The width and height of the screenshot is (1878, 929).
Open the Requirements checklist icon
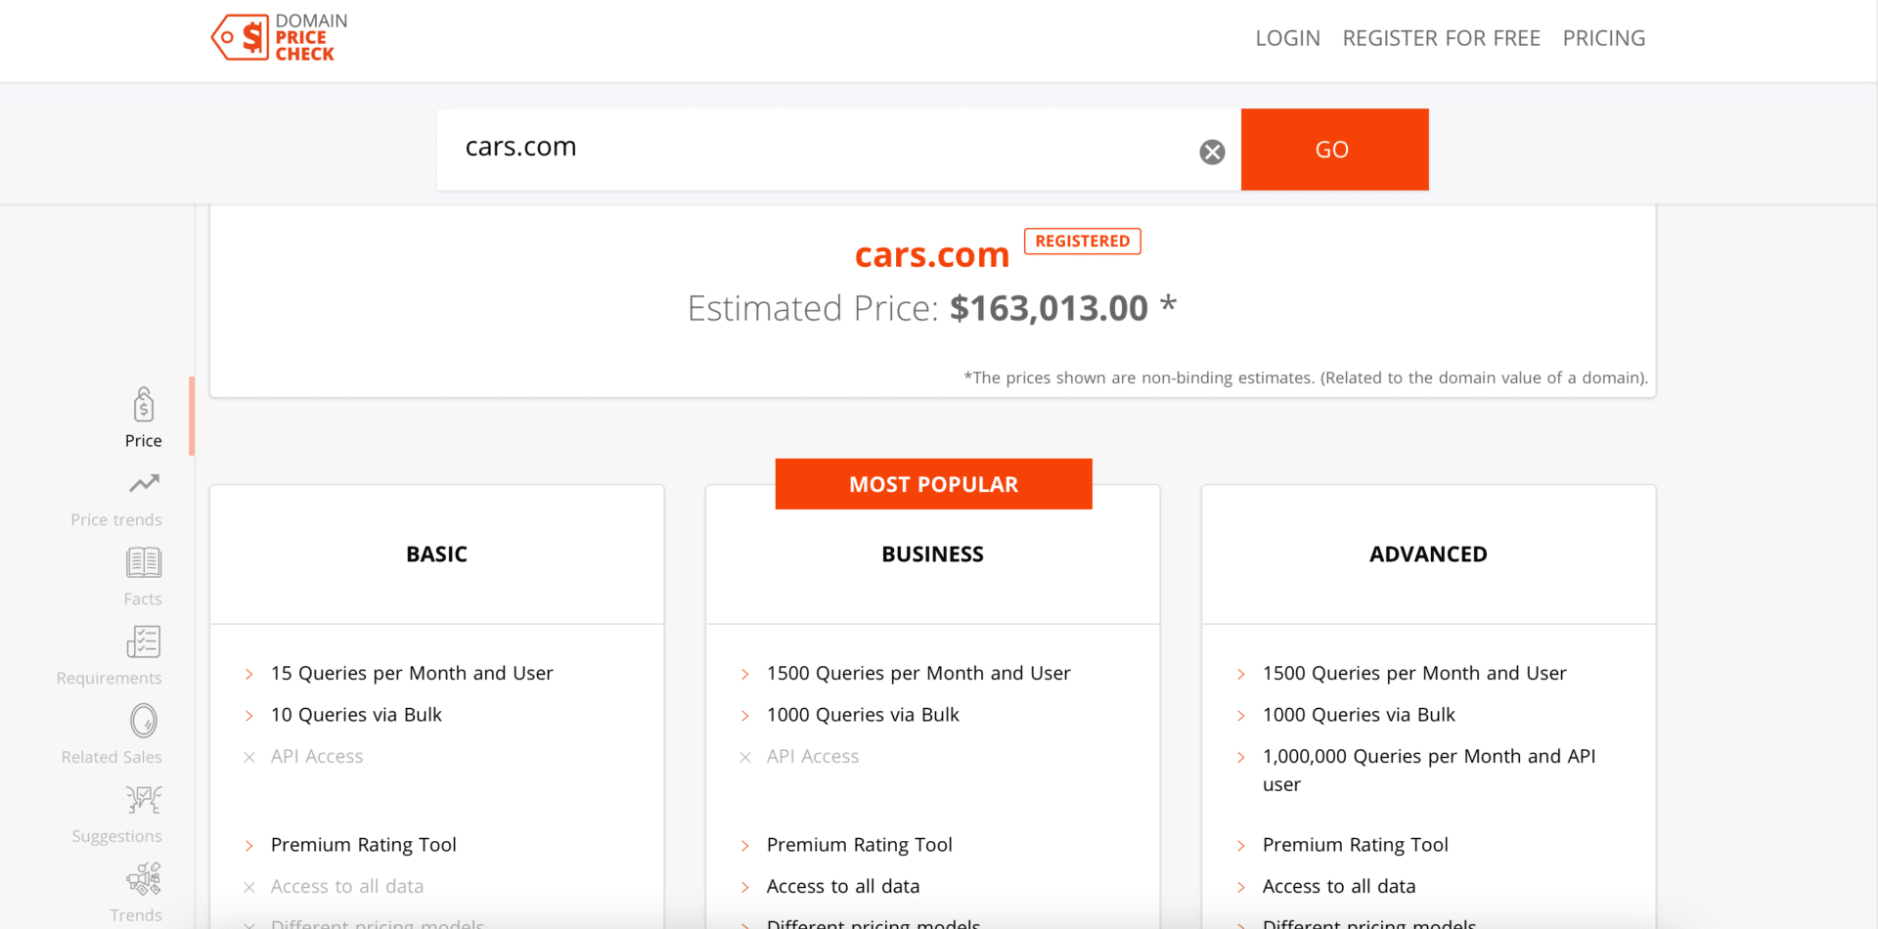coord(144,642)
